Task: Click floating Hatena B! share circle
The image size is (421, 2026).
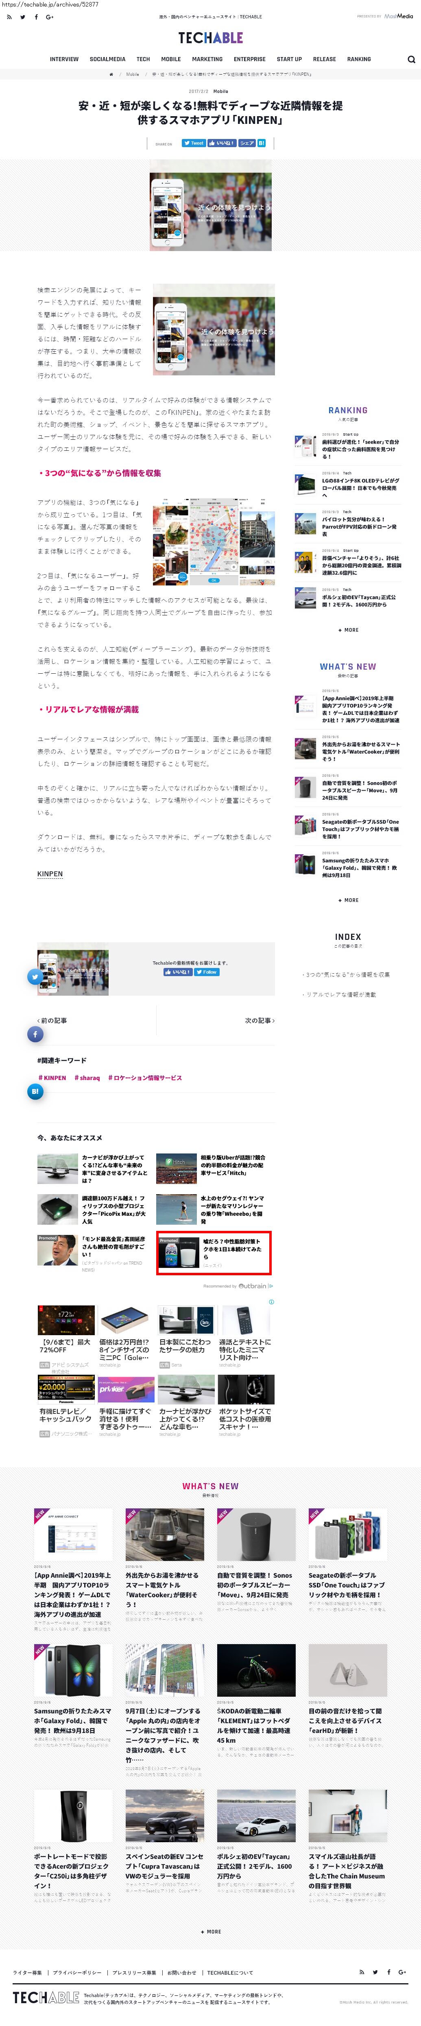Action: click(x=35, y=1091)
